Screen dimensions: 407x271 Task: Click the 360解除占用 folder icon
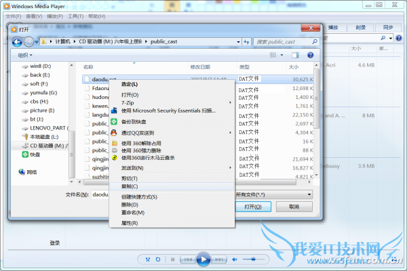click(115, 143)
